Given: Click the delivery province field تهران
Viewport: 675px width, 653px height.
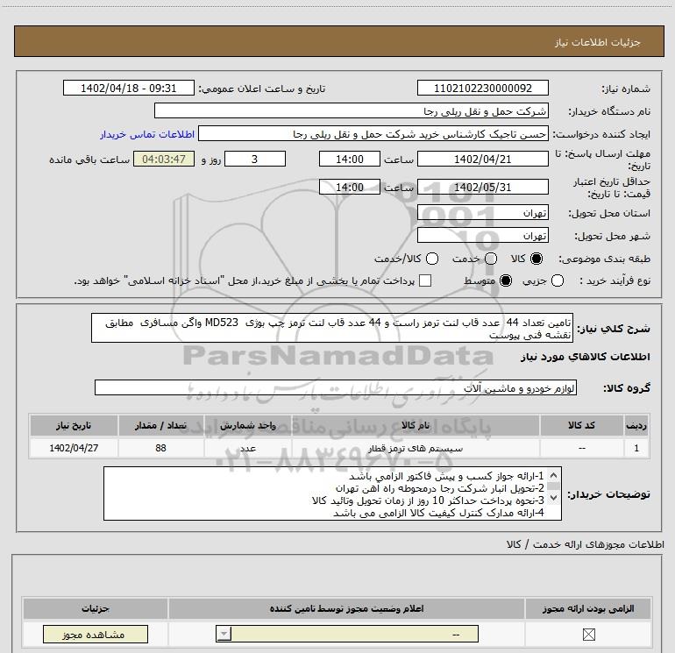Looking at the screenshot, I should 482,213.
